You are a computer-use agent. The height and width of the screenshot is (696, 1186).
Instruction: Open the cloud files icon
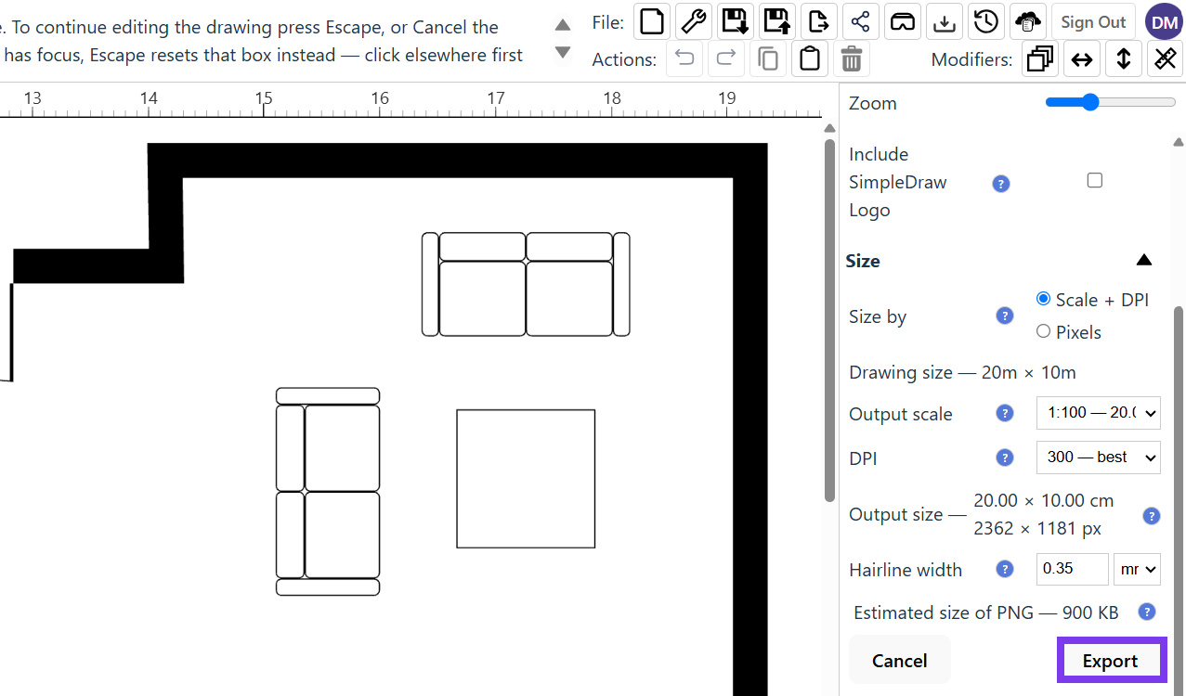(x=1027, y=21)
